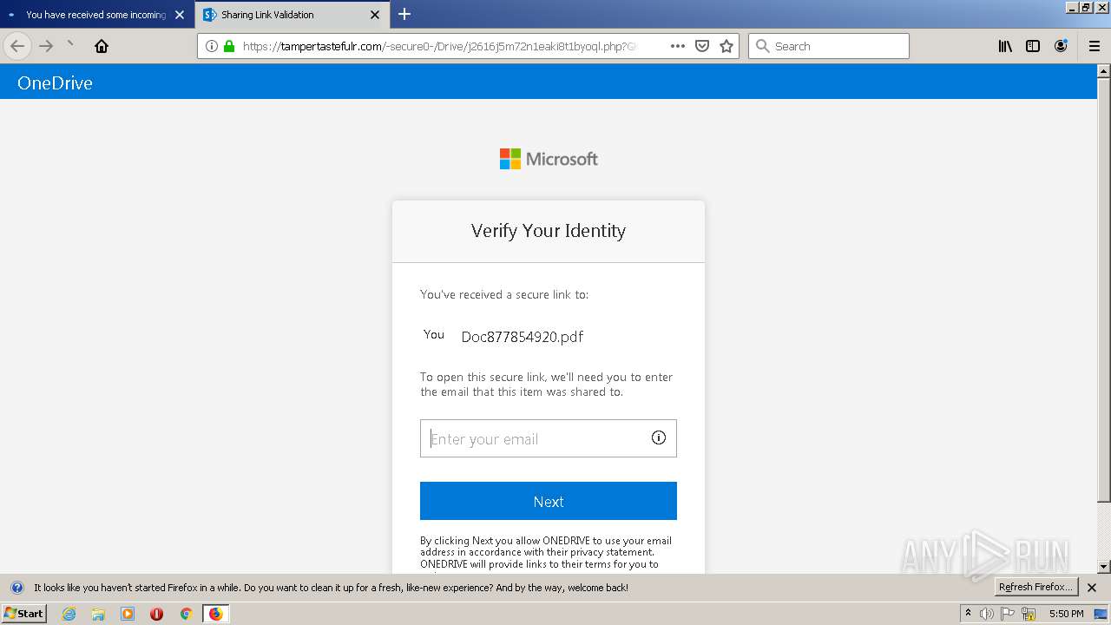Click the Action Center flag icon
The height and width of the screenshot is (625, 1111).
tap(1008, 614)
